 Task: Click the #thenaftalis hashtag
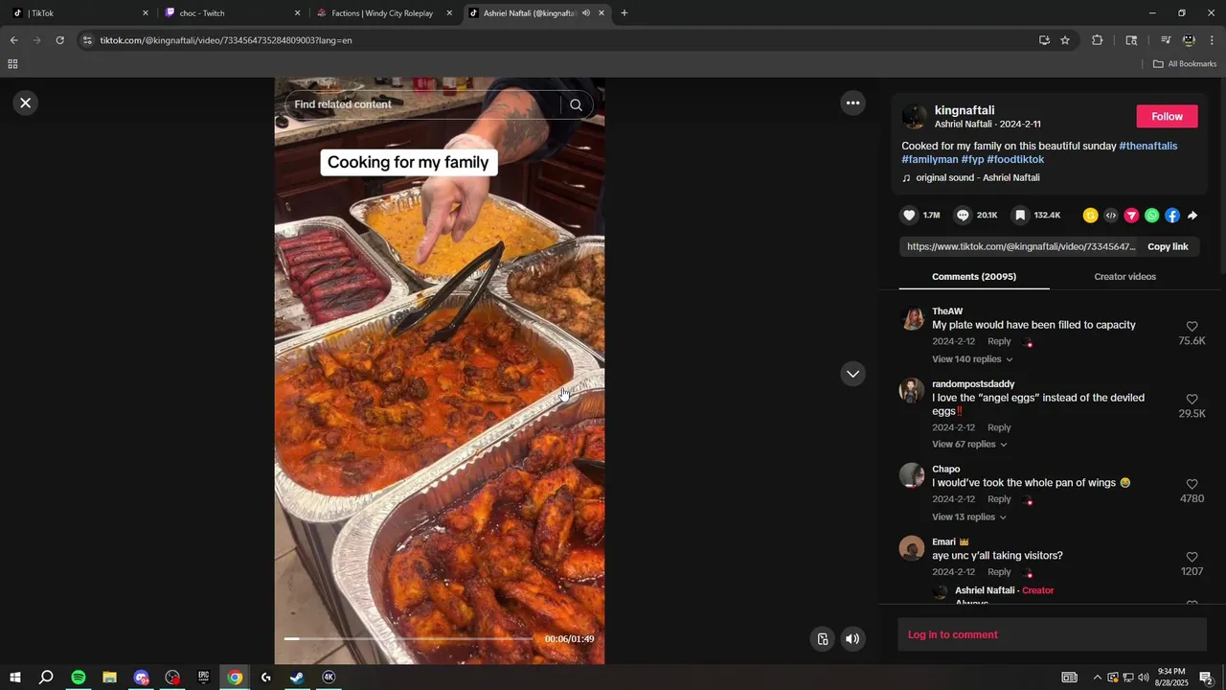tap(1147, 146)
